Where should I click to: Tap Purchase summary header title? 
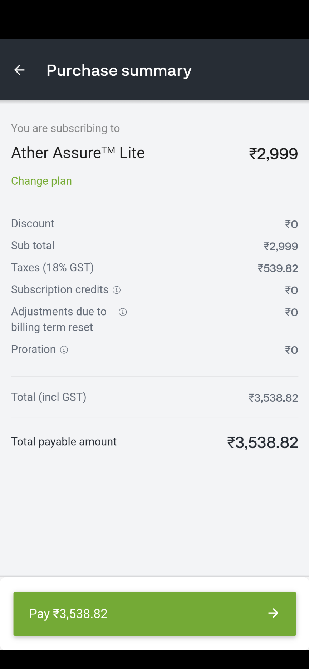119,70
